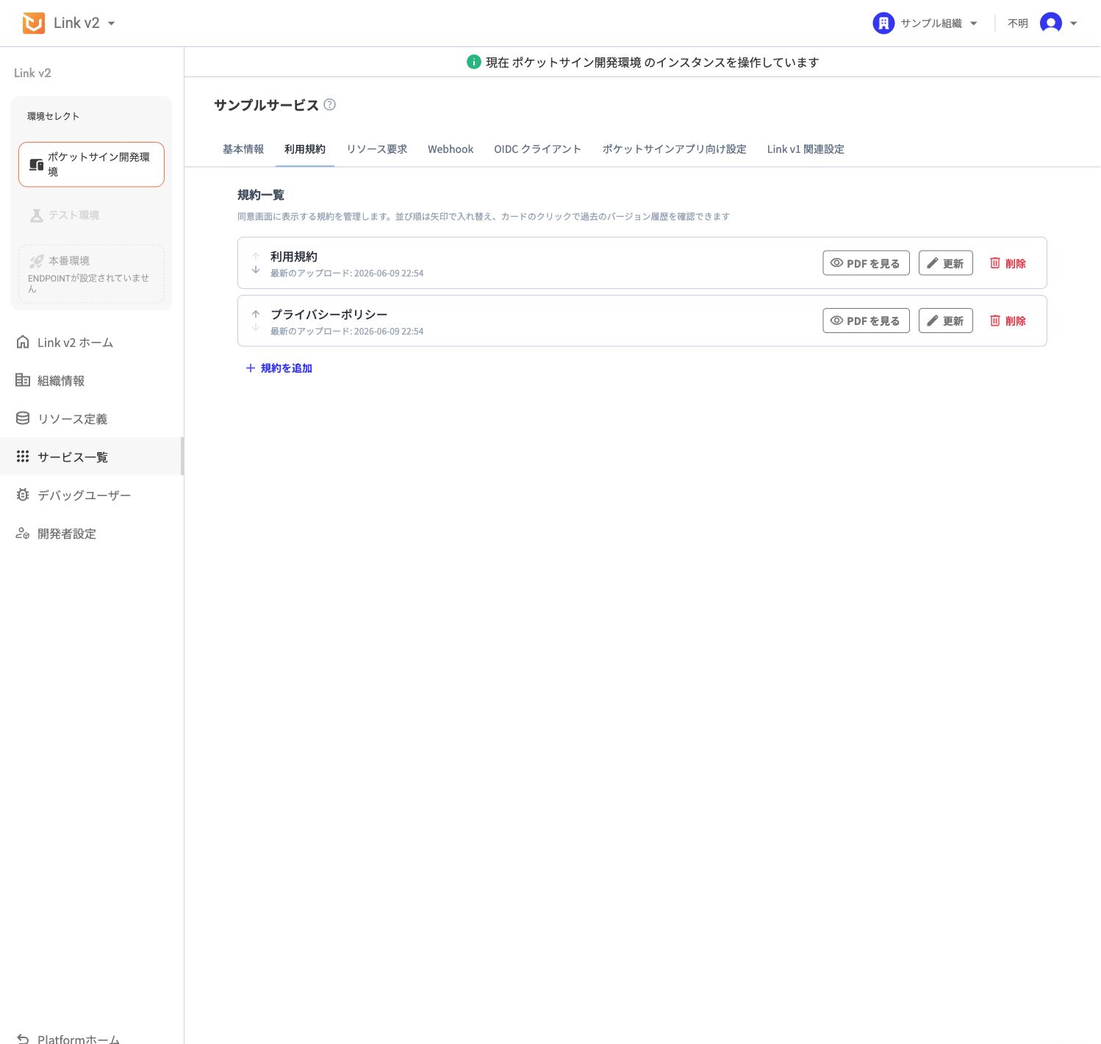Select the テスト環境 environment
1101x1044 pixels.
91,215
